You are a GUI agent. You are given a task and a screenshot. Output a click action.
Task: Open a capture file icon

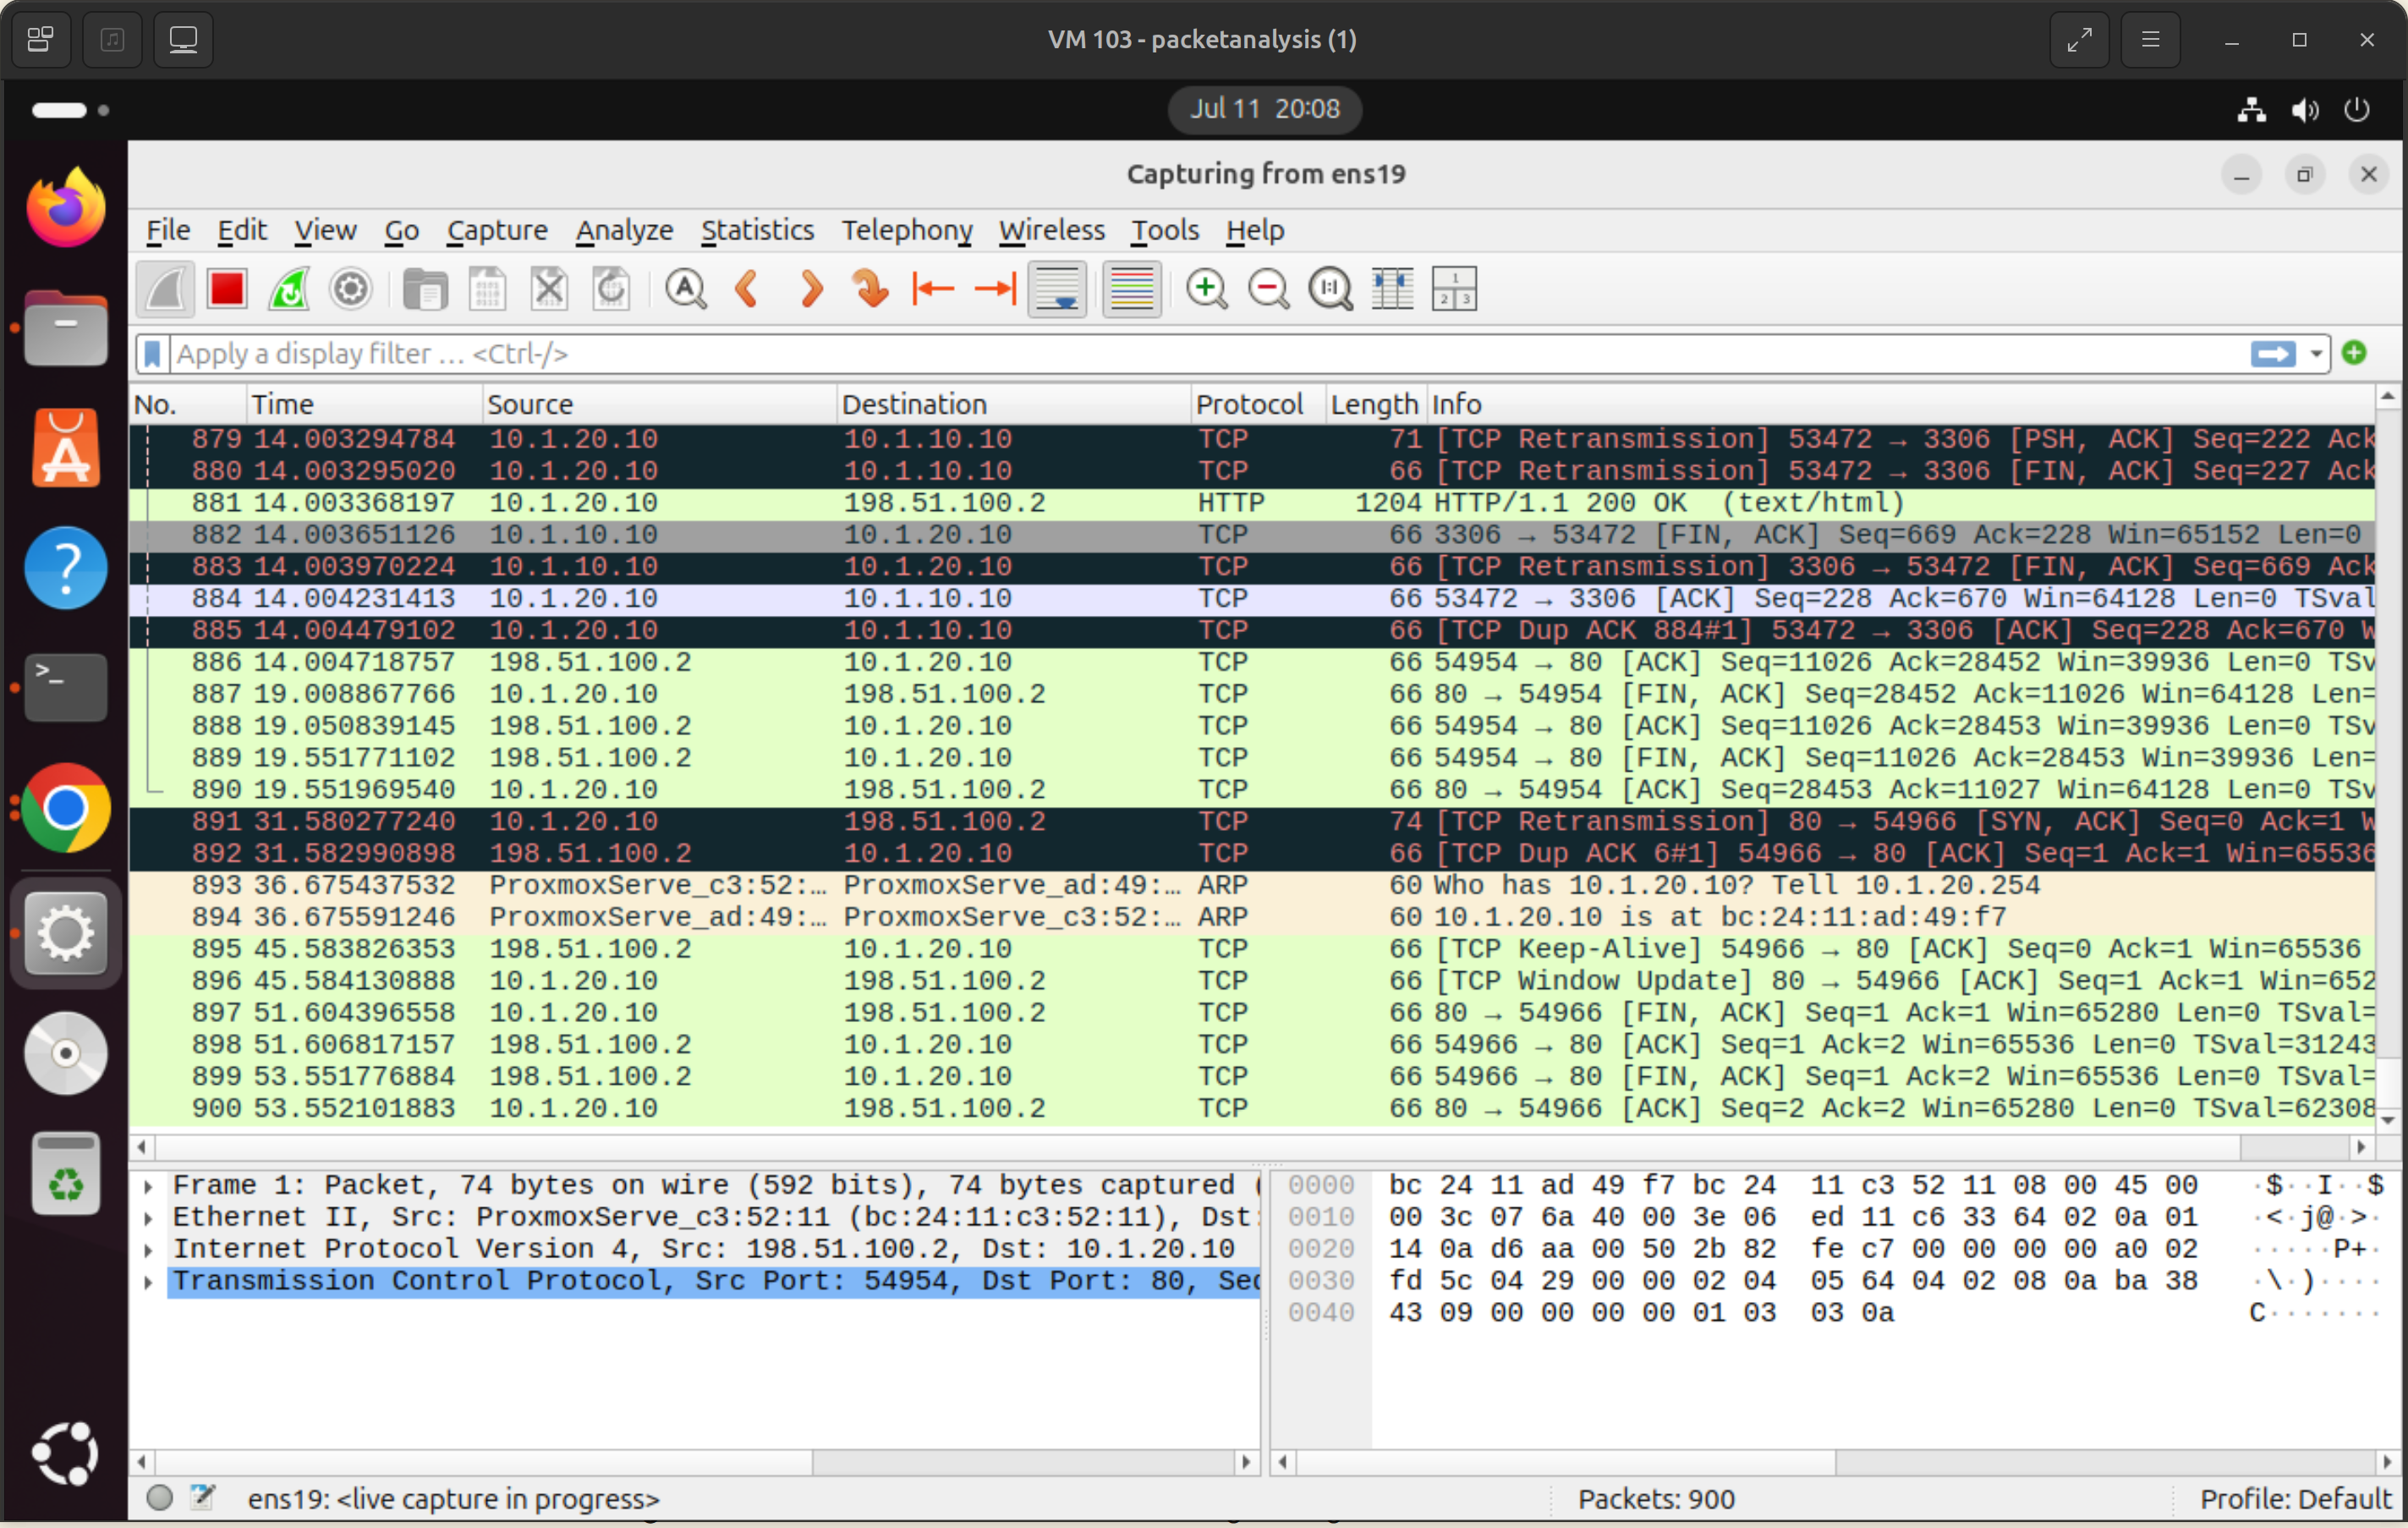tap(425, 290)
